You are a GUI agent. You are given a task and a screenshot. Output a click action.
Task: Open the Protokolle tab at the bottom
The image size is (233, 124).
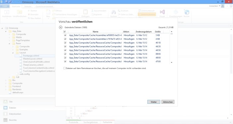73,122
